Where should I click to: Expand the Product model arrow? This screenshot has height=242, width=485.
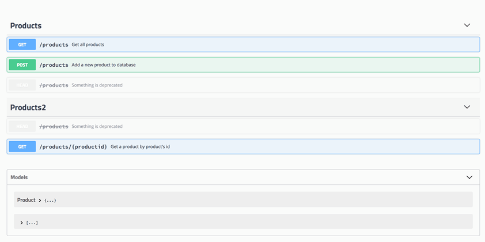(40, 200)
